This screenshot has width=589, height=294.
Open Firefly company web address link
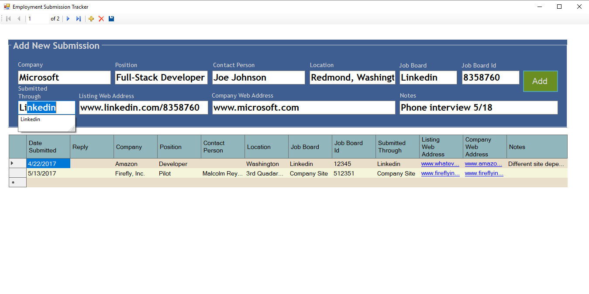(484, 173)
